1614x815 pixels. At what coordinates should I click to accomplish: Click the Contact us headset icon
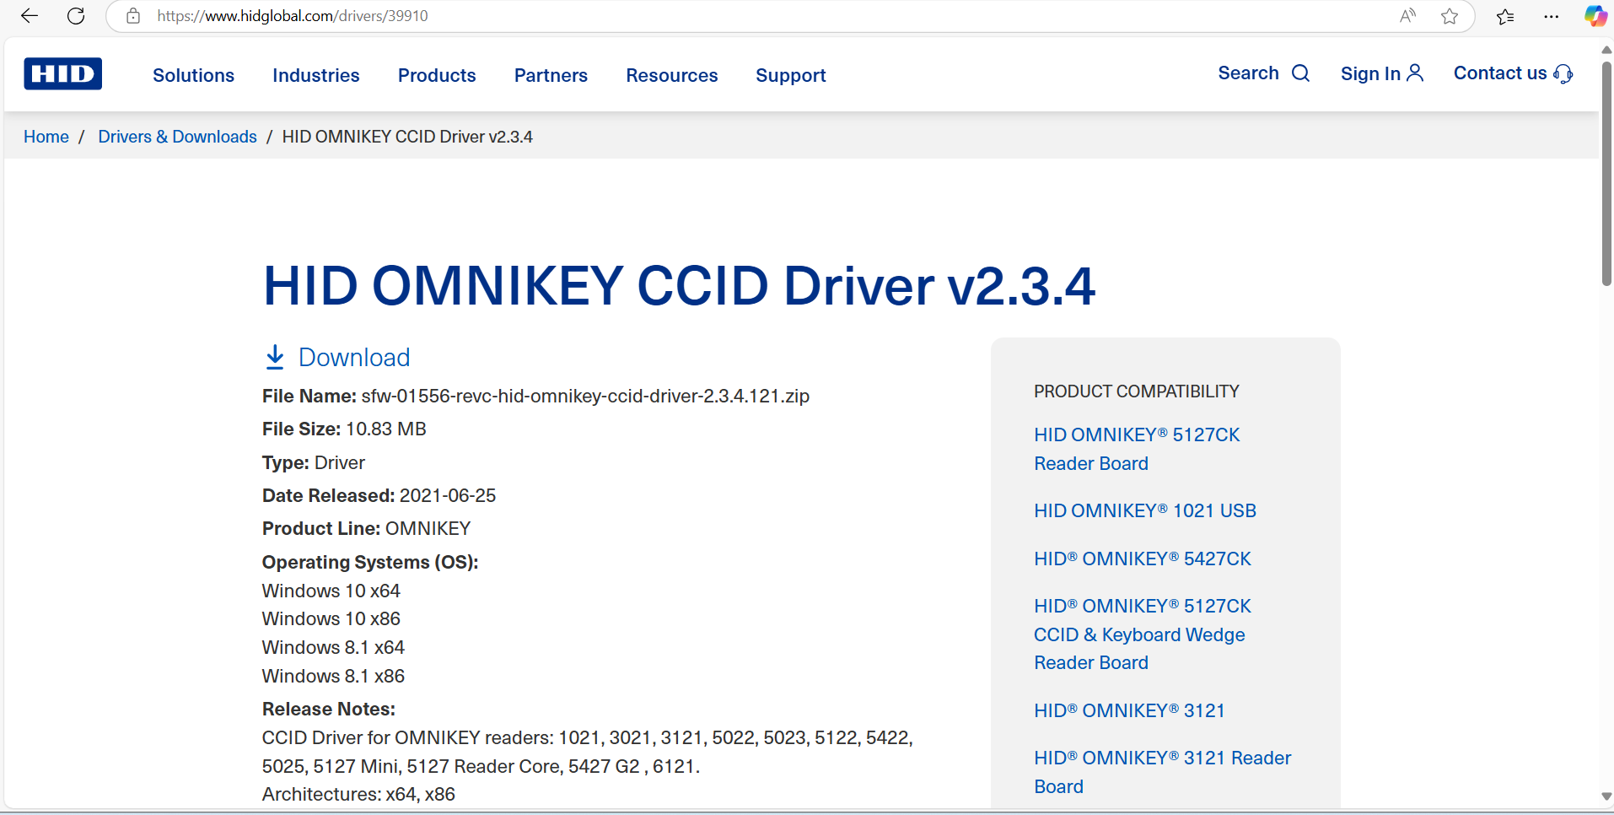pyautogui.click(x=1564, y=74)
